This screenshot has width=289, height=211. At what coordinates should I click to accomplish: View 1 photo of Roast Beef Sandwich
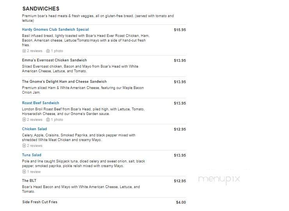point(57,120)
